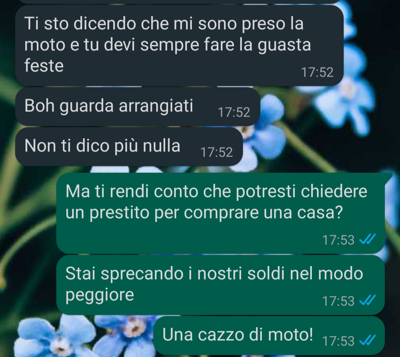Tap 17:52 timestamp beside "Boh guarda arrangiati"
Screen dimensions: 400x357
coord(234,112)
